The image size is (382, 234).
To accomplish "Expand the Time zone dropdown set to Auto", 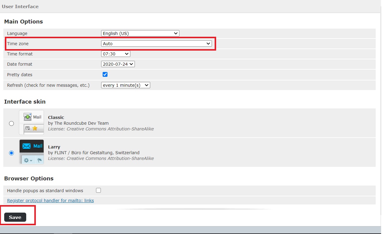I will point(156,44).
